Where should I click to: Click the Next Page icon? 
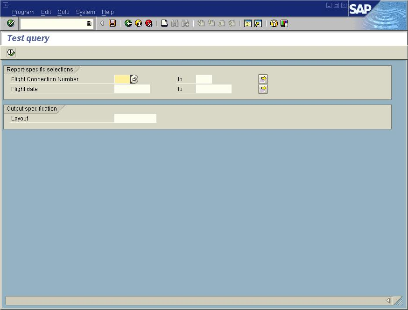222,23
